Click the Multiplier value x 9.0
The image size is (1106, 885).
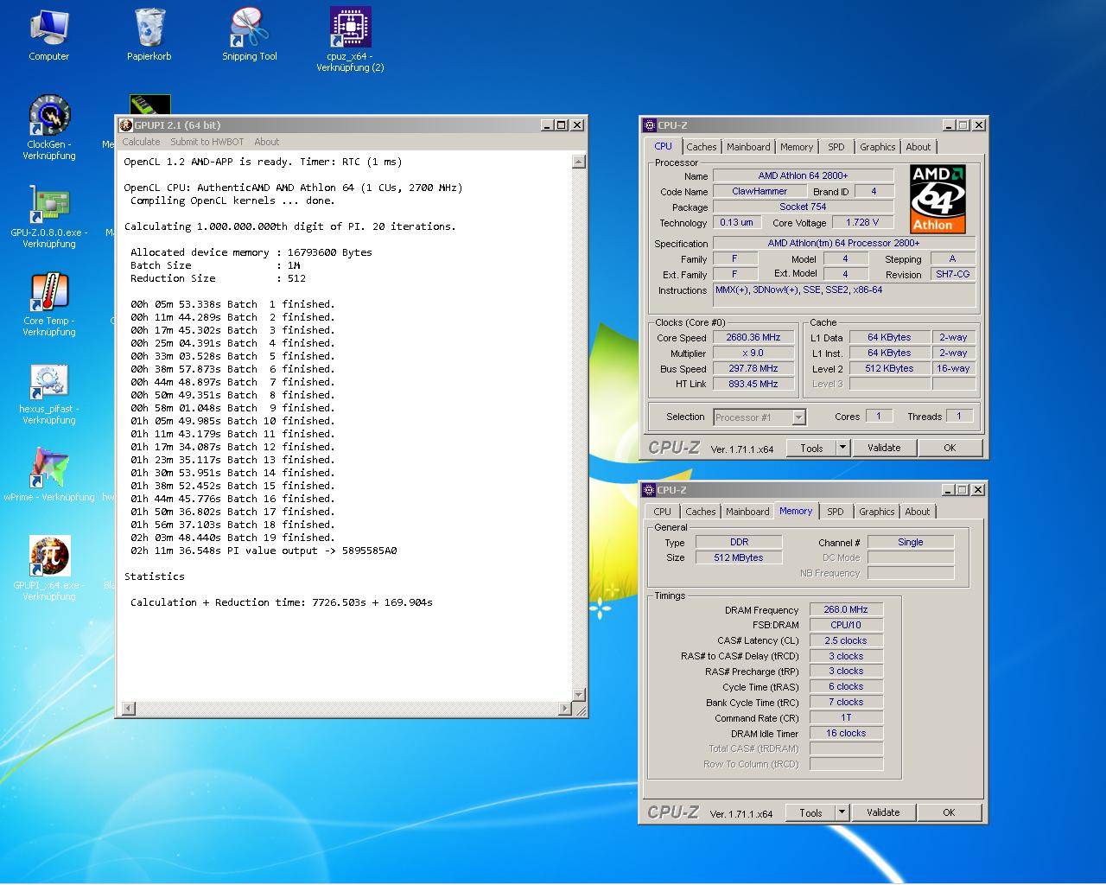[x=753, y=353]
